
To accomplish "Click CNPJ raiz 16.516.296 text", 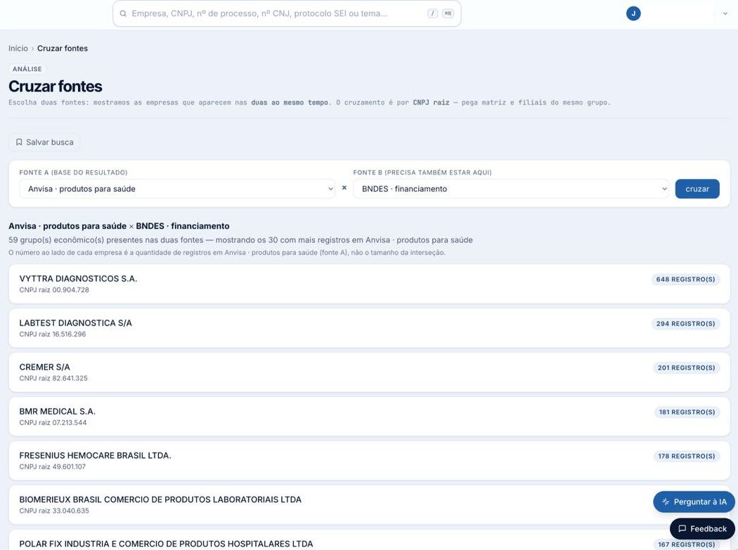I will click(53, 334).
